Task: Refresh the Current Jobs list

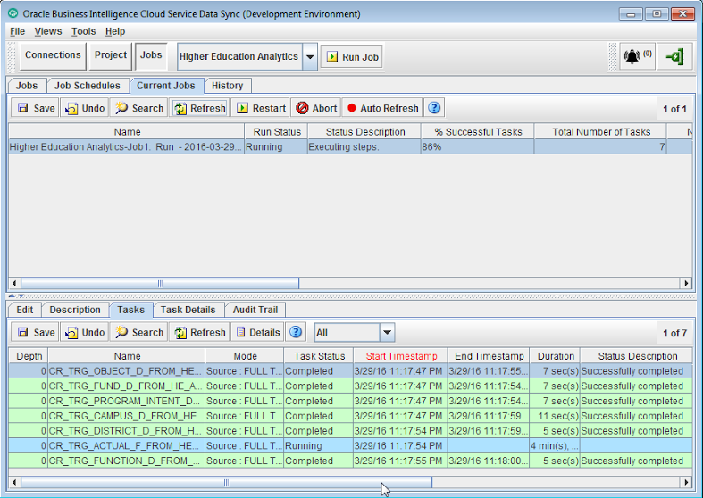Action: tap(199, 108)
